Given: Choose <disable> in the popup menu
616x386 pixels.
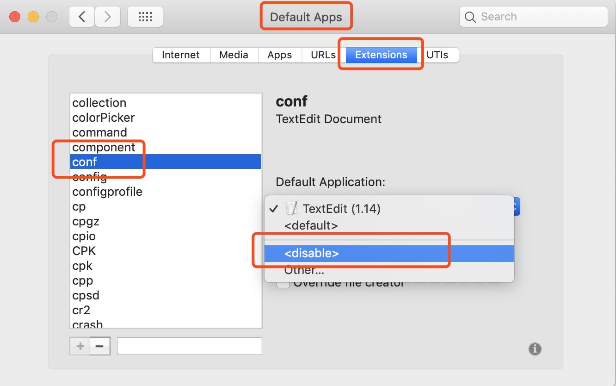Looking at the screenshot, I should tap(389, 254).
